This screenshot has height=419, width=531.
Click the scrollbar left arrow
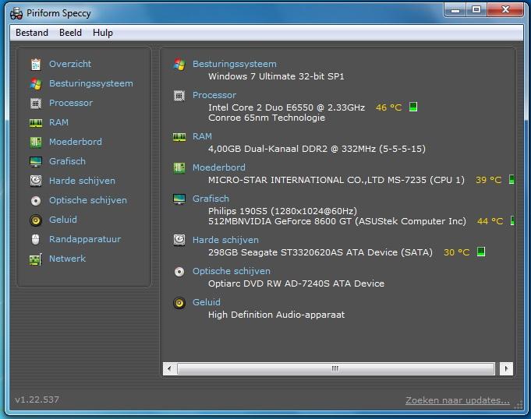(169, 368)
